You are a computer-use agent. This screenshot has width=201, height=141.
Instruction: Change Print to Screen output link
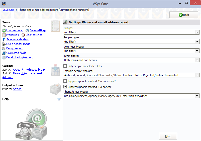click(17, 89)
